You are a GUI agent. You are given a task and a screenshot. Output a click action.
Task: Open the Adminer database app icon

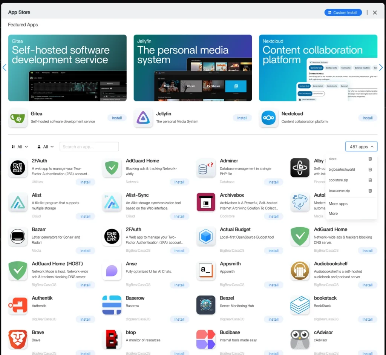[206, 168]
